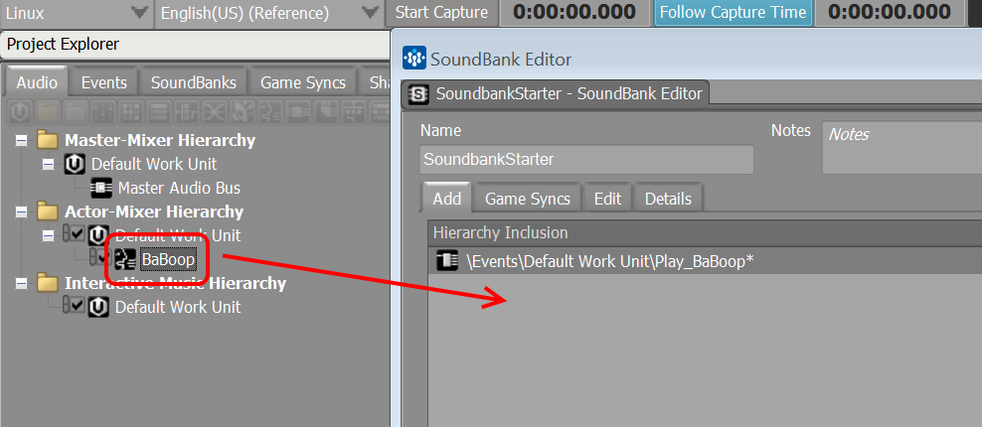Viewport: 982px width, 427px height.
Task: Click the Master Audio Bus icon
Action: [x=101, y=188]
